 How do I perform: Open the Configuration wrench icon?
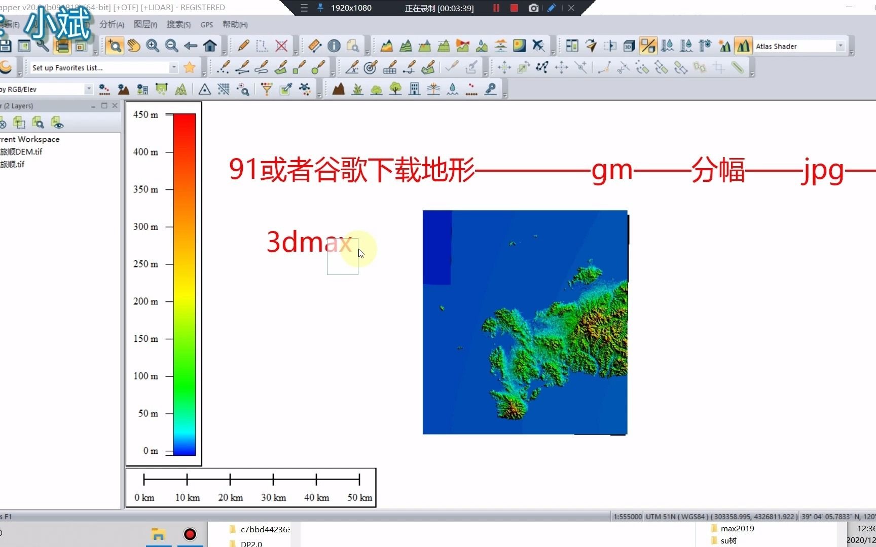coord(43,46)
